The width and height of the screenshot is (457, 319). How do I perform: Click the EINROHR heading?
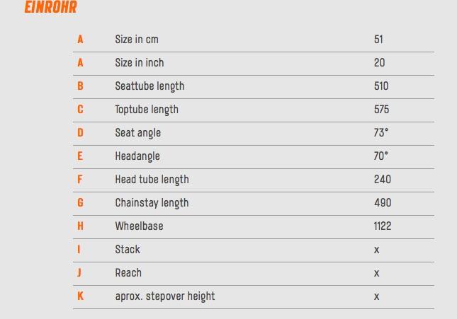click(x=51, y=6)
